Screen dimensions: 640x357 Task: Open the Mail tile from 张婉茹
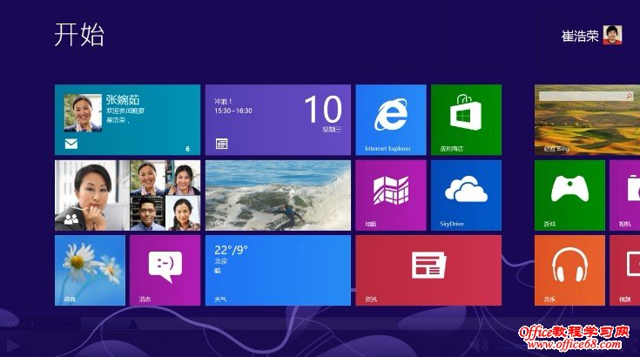127,120
